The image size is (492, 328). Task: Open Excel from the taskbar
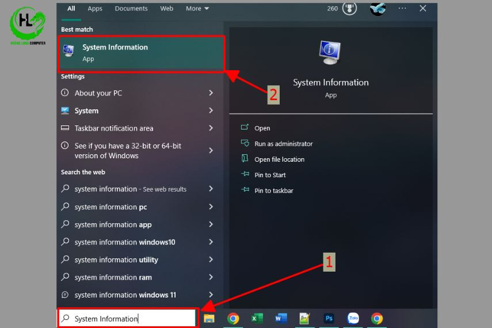pos(257,319)
